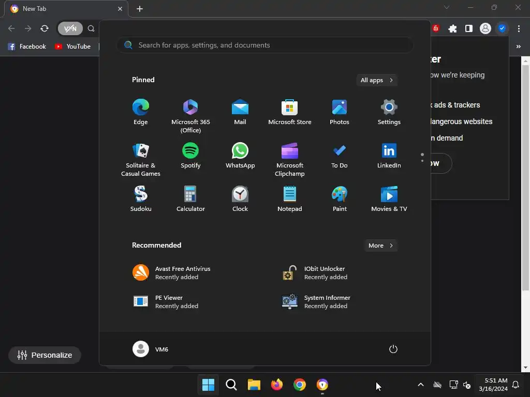Open Microsoft Clipchamp

coord(290,160)
